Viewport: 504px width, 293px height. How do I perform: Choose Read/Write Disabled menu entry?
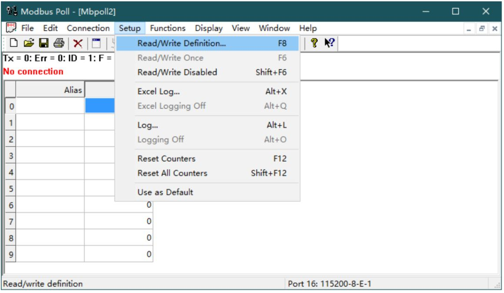(x=207, y=72)
